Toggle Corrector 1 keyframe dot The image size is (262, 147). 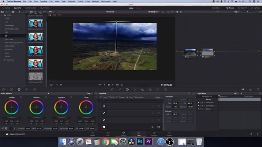[x=198, y=102]
